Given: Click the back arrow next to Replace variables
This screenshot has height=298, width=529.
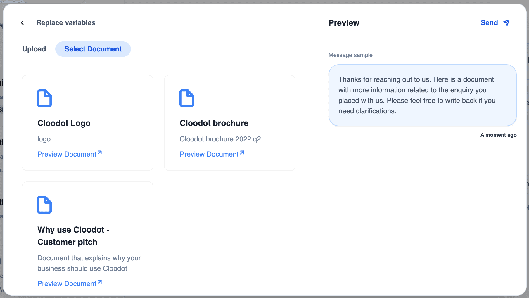Looking at the screenshot, I should click(x=22, y=22).
